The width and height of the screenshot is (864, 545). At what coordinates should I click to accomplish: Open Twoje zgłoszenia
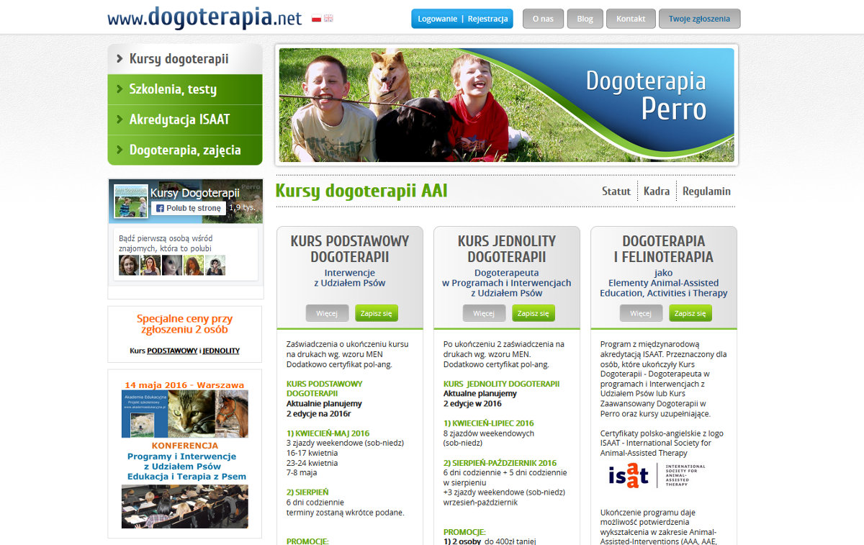pos(699,19)
